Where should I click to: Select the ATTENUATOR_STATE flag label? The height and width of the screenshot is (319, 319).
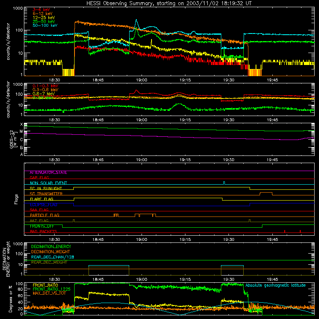click(48, 173)
